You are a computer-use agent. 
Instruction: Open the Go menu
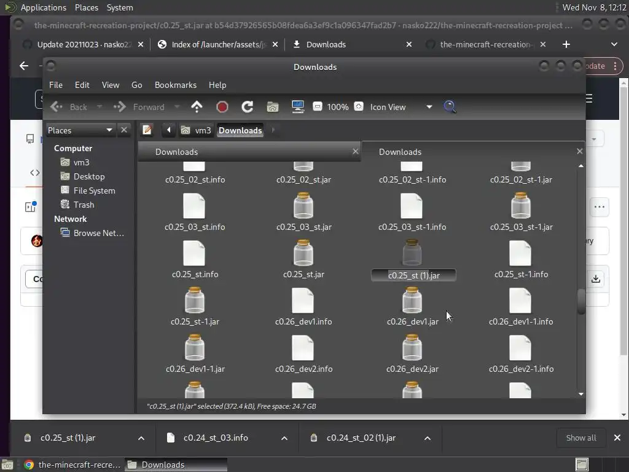point(137,85)
